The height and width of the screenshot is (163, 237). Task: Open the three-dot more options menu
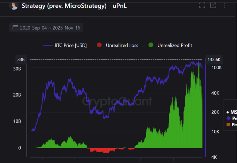(224, 5)
